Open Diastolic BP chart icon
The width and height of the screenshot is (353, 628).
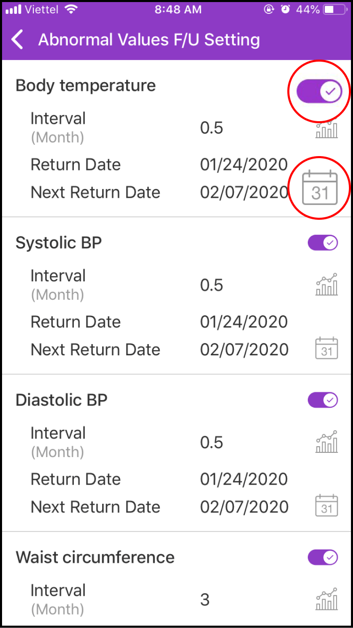click(x=326, y=442)
